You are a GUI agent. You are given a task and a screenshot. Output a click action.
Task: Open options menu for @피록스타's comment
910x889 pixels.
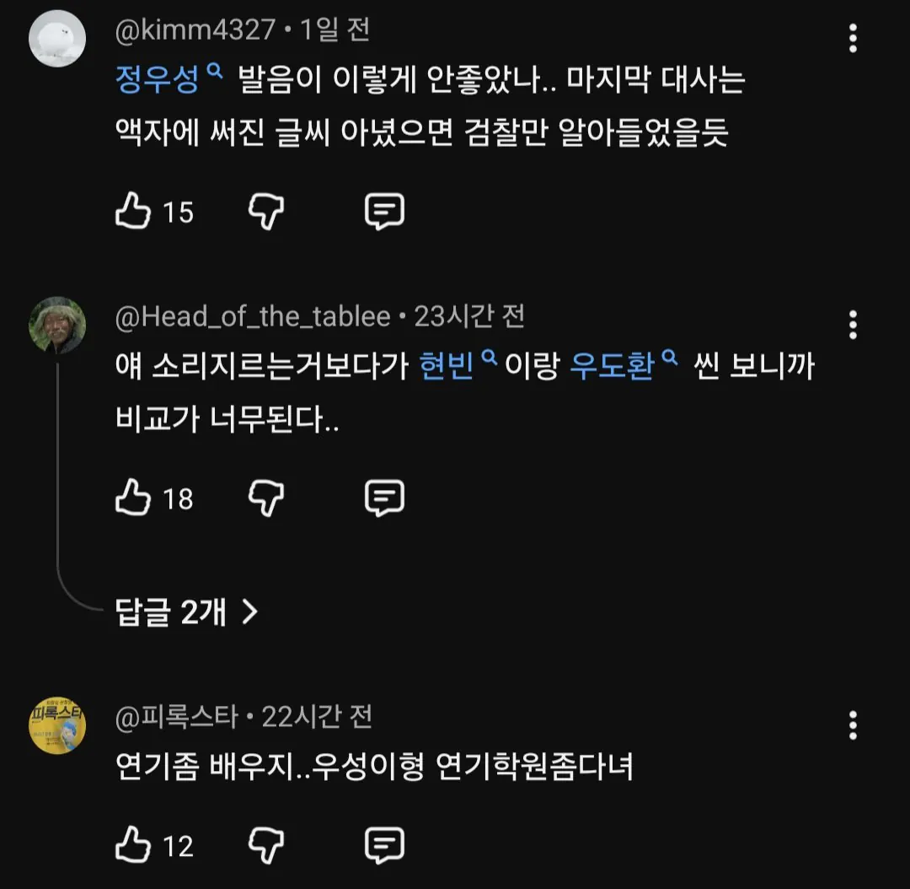pos(853,725)
